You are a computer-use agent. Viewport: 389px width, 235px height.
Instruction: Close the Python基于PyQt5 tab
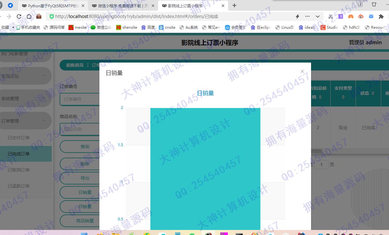click(x=83, y=6)
